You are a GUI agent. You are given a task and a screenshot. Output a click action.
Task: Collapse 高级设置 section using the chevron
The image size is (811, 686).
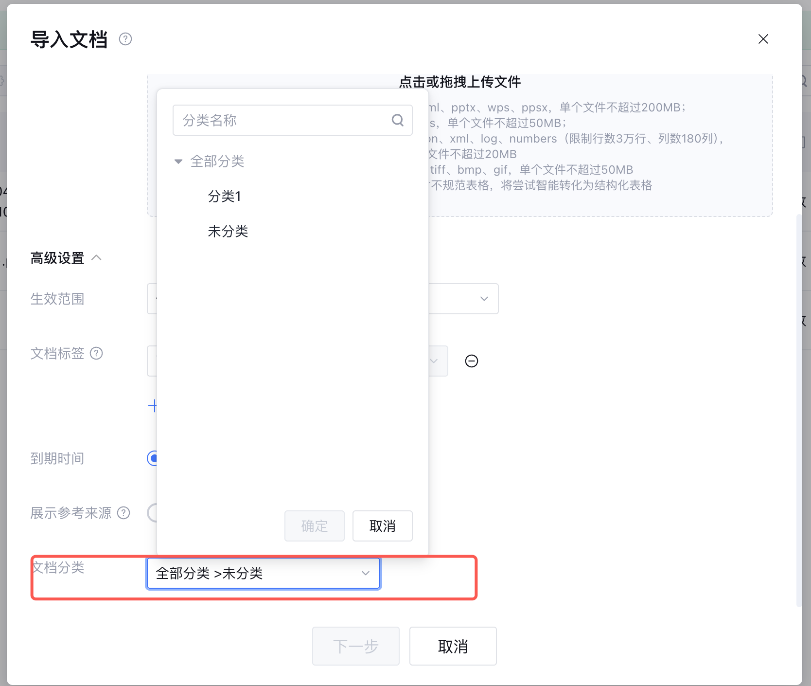pos(96,258)
